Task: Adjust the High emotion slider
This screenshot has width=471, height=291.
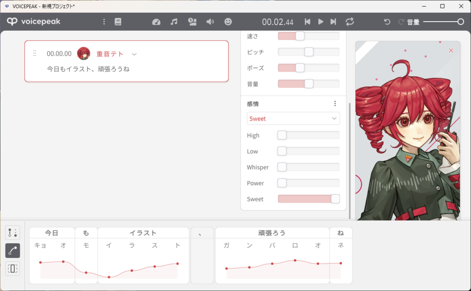Action: tap(309, 135)
